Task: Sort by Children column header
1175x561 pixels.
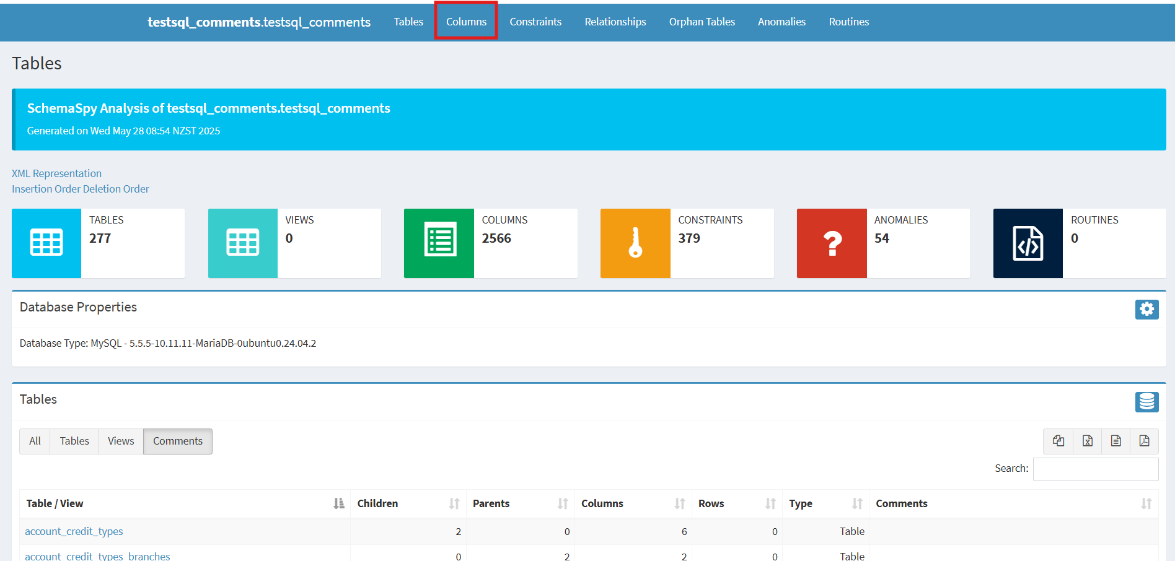Action: pyautogui.click(x=408, y=503)
